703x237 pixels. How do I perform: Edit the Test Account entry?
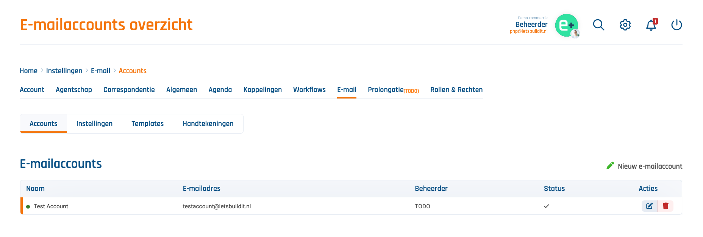(x=650, y=206)
